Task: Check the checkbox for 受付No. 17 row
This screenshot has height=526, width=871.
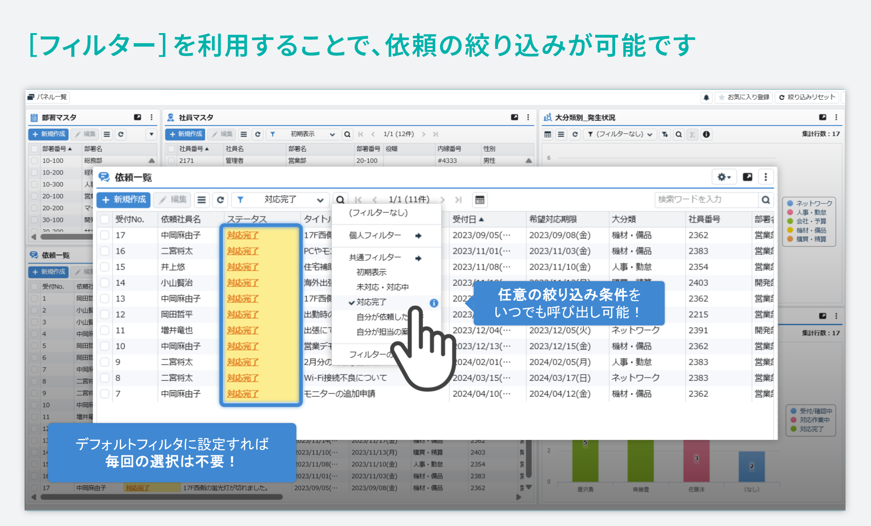Action: [x=105, y=235]
